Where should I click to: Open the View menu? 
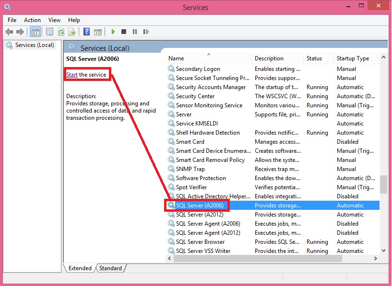tap(54, 20)
